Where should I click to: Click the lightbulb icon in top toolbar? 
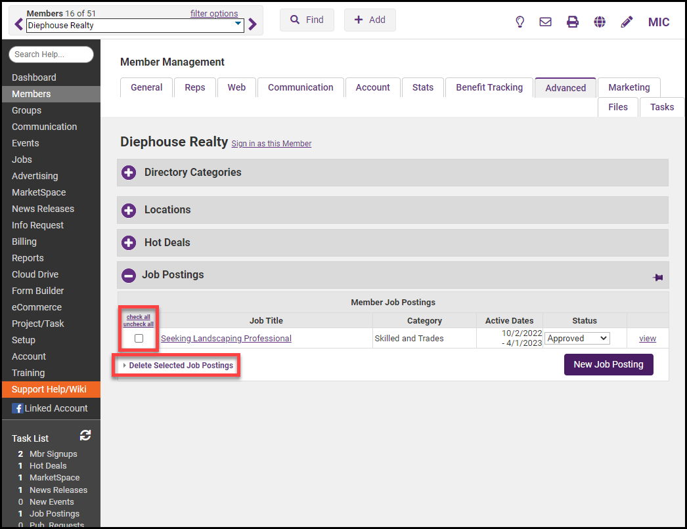520,22
